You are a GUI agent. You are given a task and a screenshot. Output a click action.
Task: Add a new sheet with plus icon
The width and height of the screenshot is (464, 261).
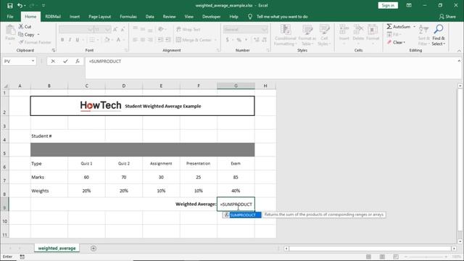[x=94, y=248]
